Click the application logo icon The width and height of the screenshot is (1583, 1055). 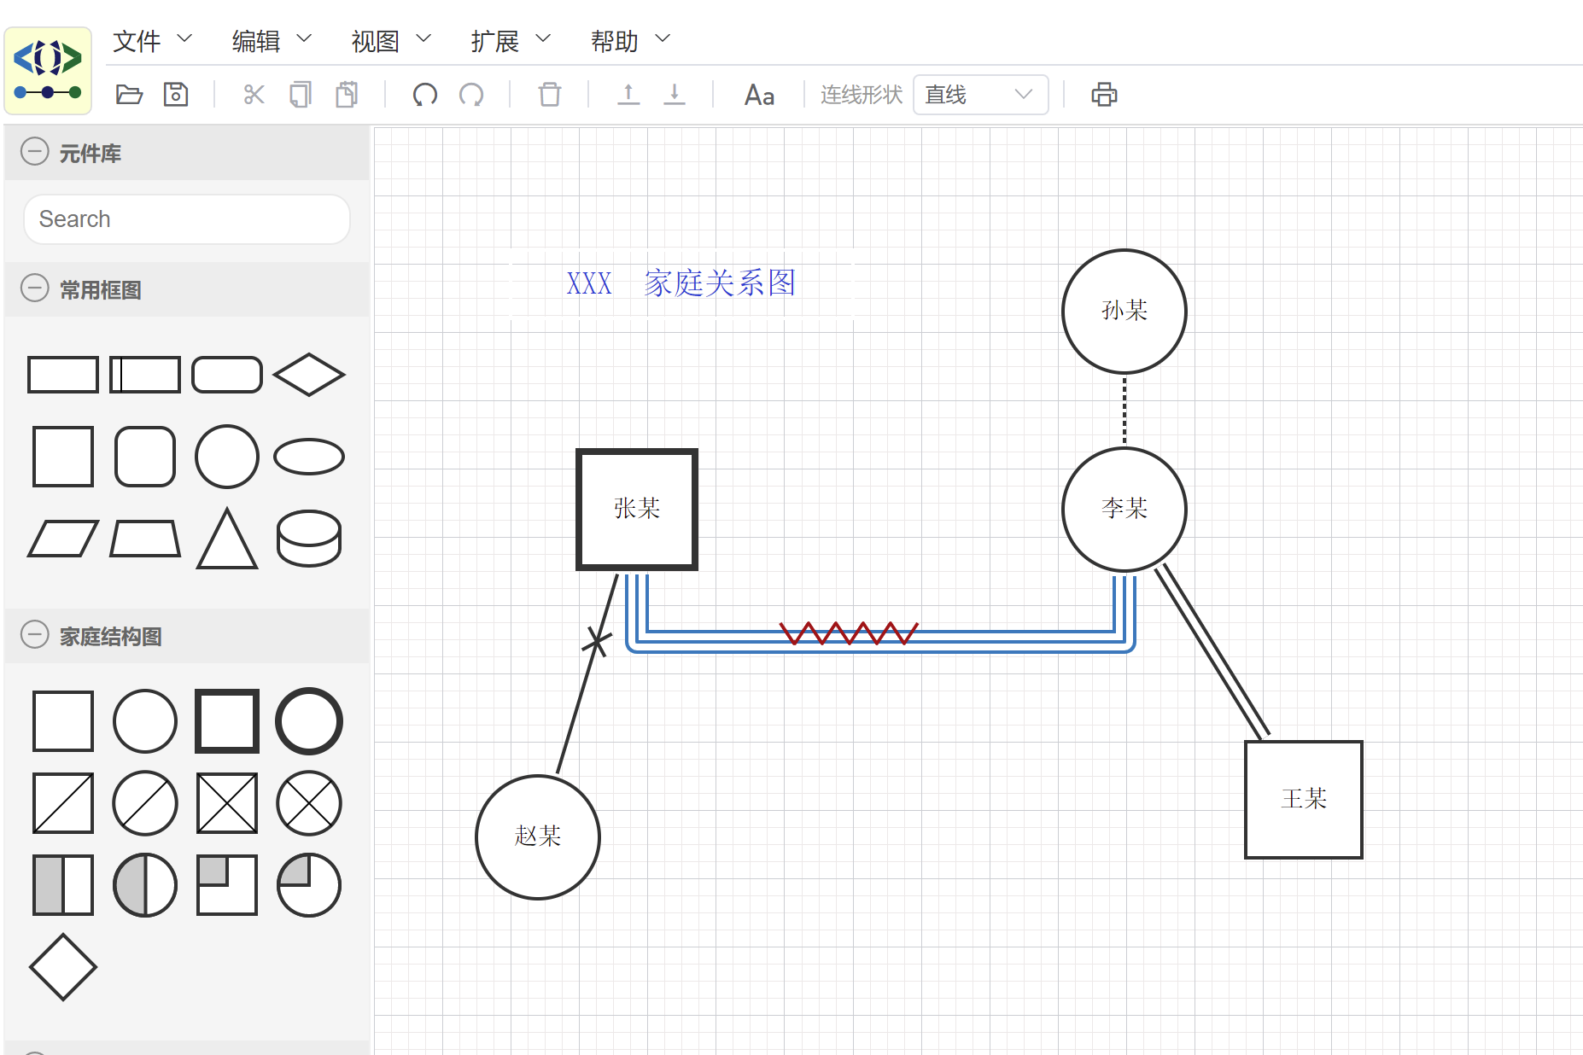pos(48,70)
